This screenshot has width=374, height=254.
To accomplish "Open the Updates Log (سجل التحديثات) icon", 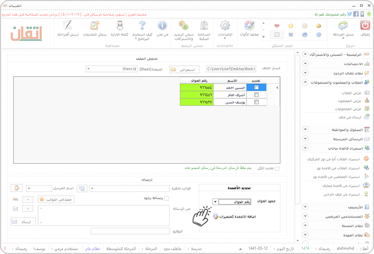I will pyautogui.click(x=95, y=25).
